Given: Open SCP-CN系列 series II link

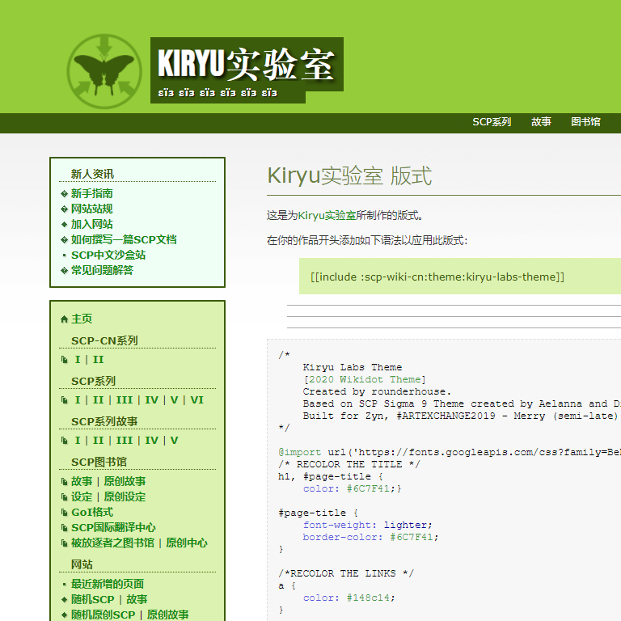Looking at the screenshot, I should click(x=98, y=360).
